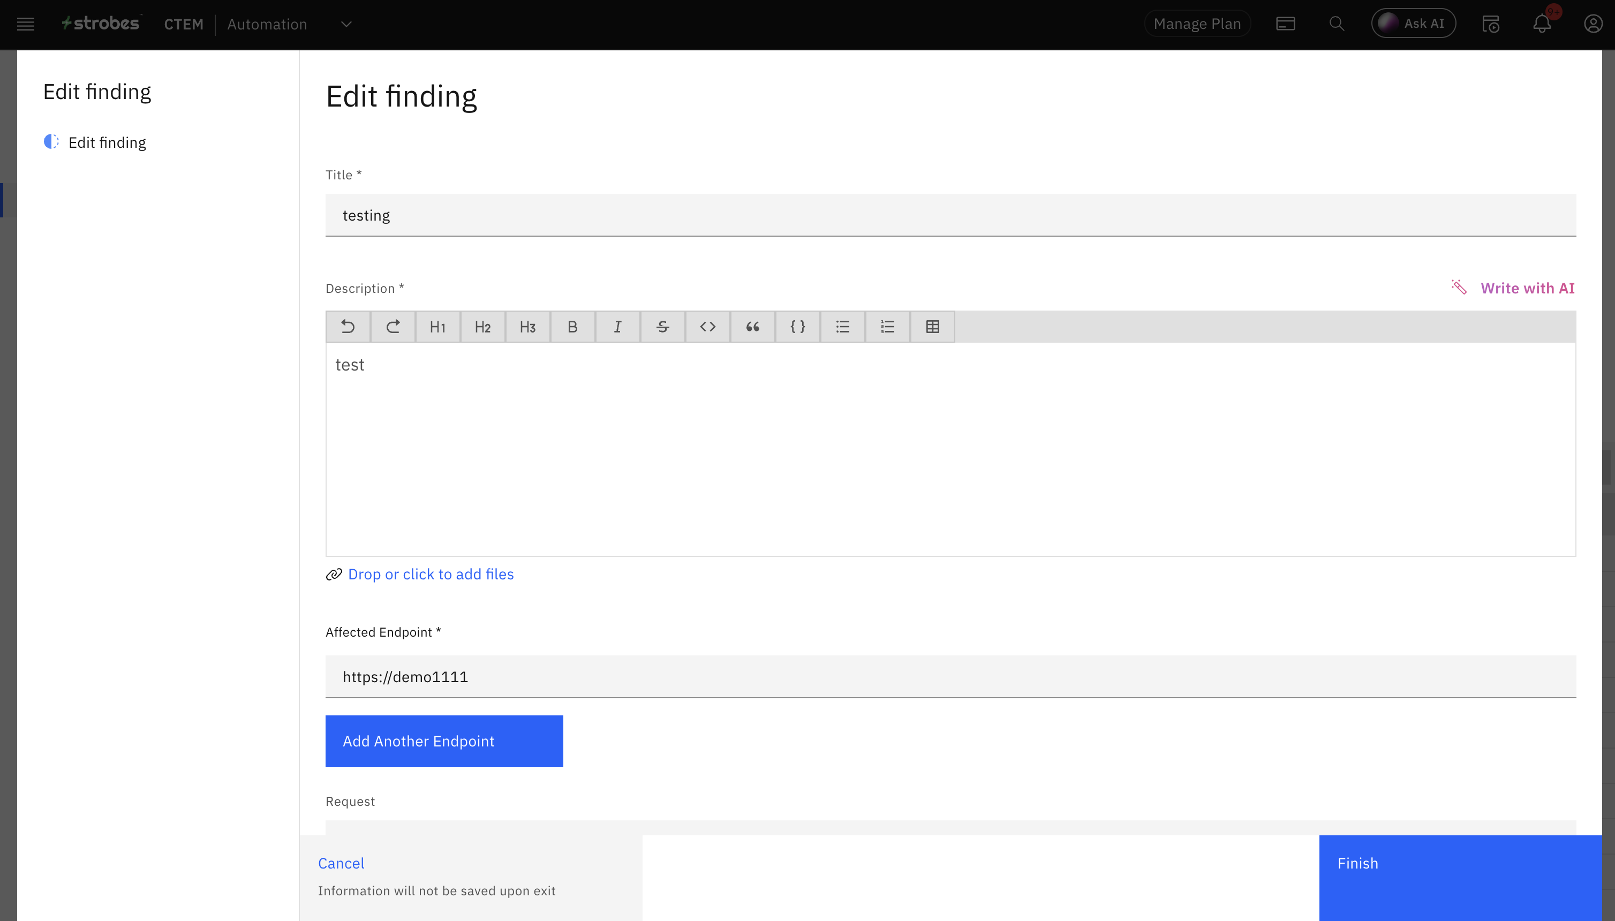The height and width of the screenshot is (921, 1615).
Task: Insert a table in description
Action: pyautogui.click(x=932, y=327)
